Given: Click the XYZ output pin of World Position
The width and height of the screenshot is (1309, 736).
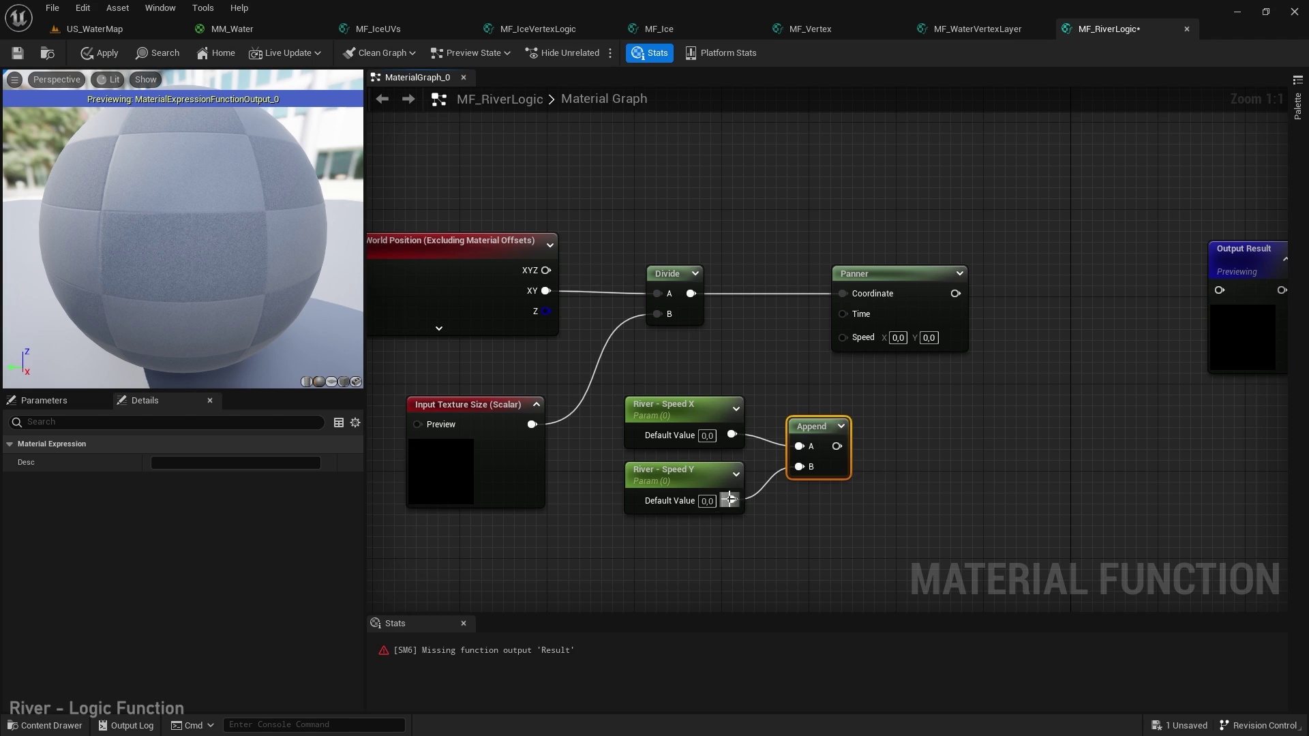Looking at the screenshot, I should [x=546, y=271].
